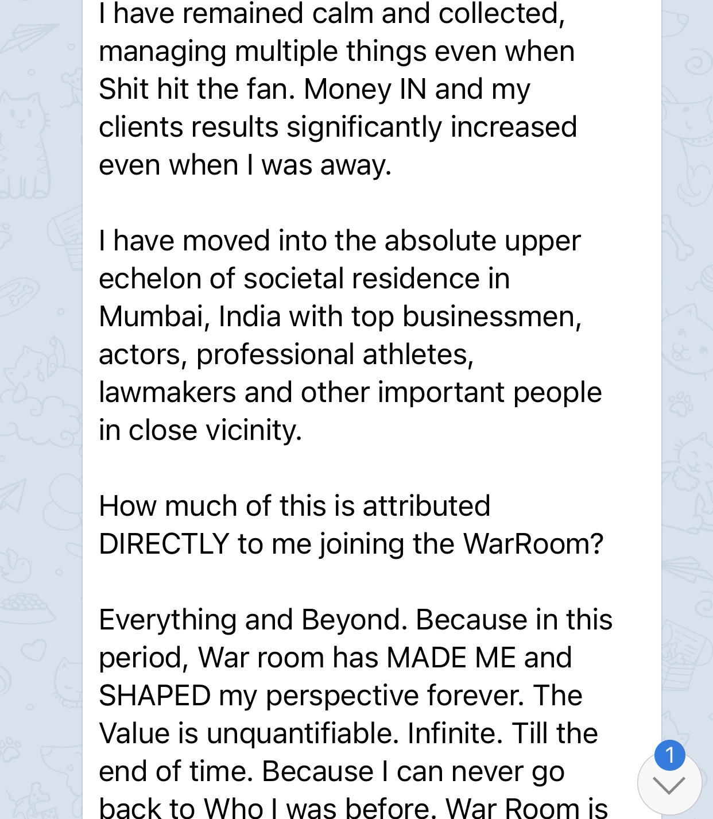Tap the word "DIRECTLY" in the message
The width and height of the screenshot is (713, 819).
(x=164, y=544)
